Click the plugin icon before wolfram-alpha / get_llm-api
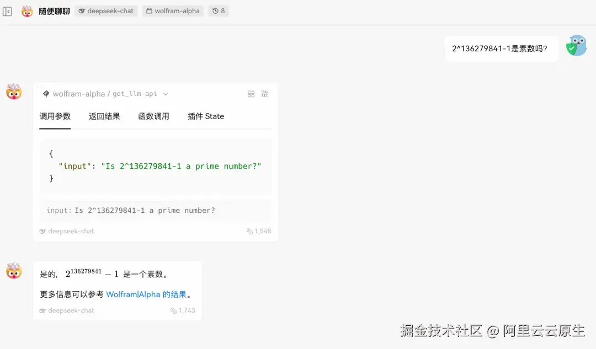 [x=46, y=94]
